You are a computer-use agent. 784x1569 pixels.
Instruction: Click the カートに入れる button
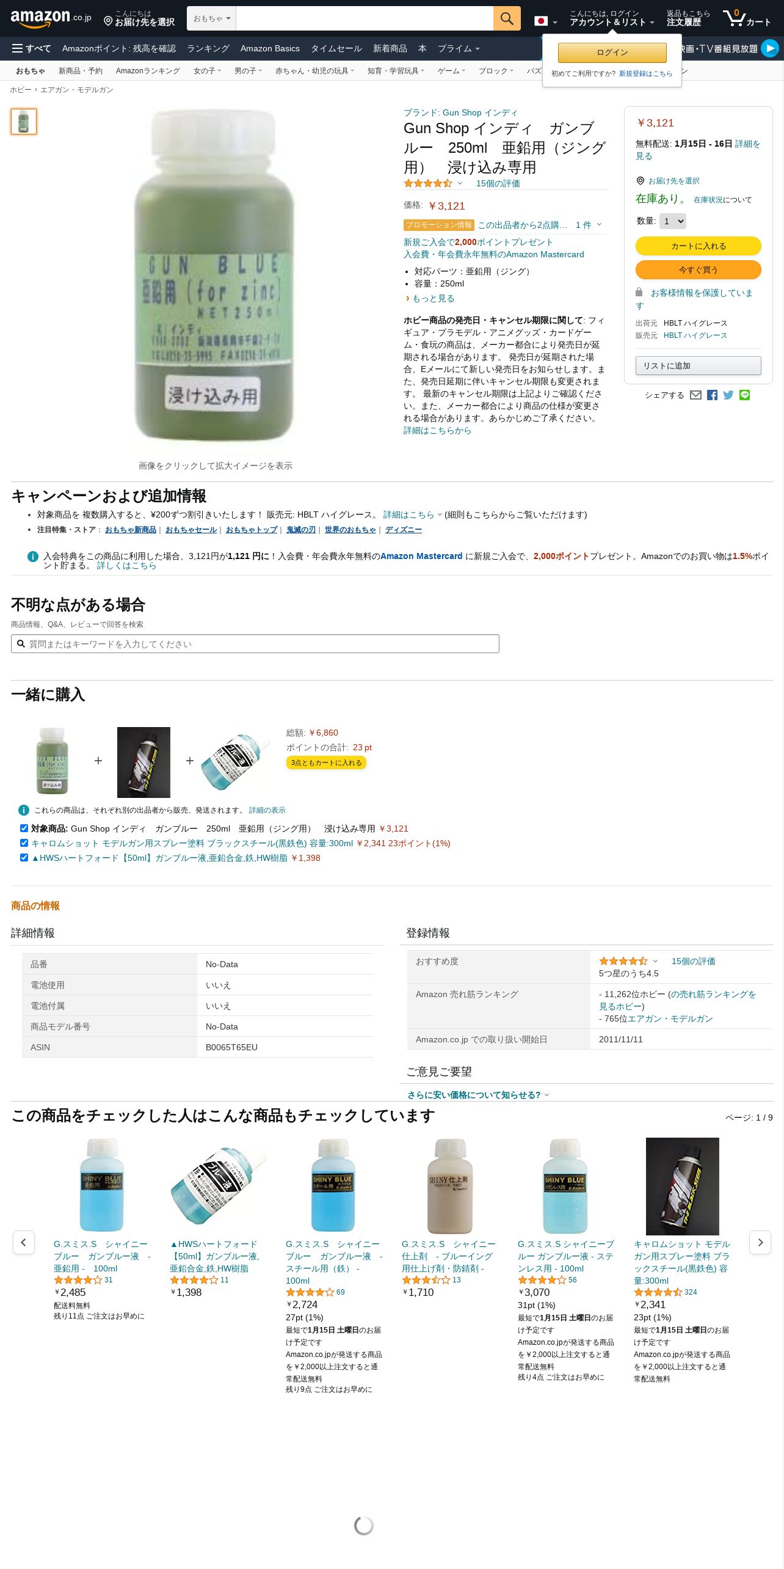tap(698, 246)
